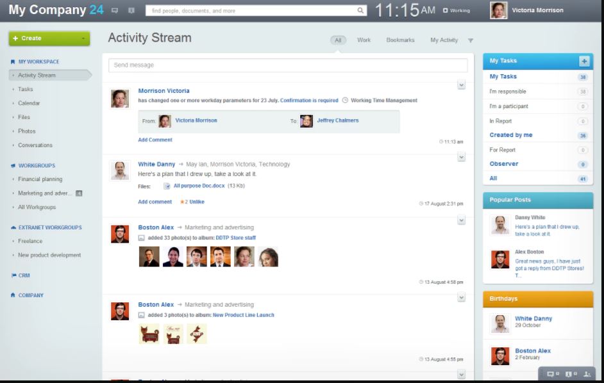Open the Create button dropdown arrow
604x383 pixels.
coord(83,38)
